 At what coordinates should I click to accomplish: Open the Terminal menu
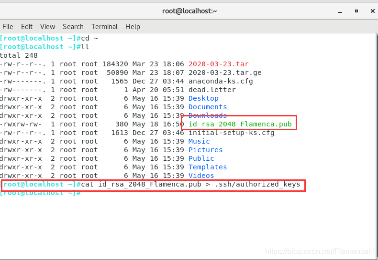click(x=104, y=27)
